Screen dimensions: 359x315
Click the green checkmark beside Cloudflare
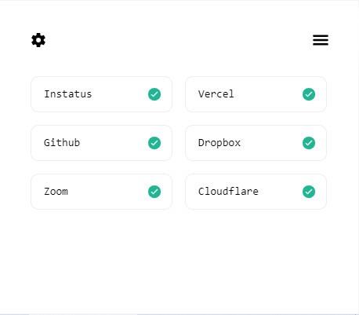tap(309, 192)
